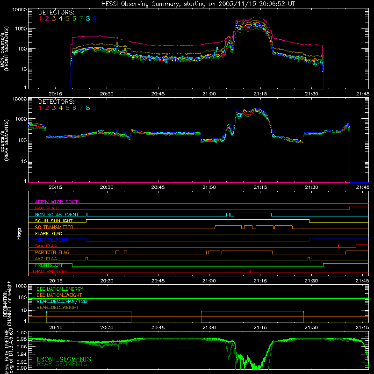Click the FRONTS_OFF flag label
374x374 pixels.
[49, 265]
